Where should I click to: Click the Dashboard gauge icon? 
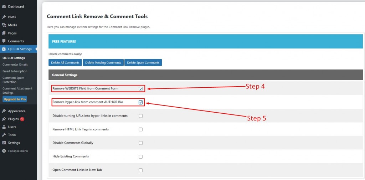coord(4,6)
